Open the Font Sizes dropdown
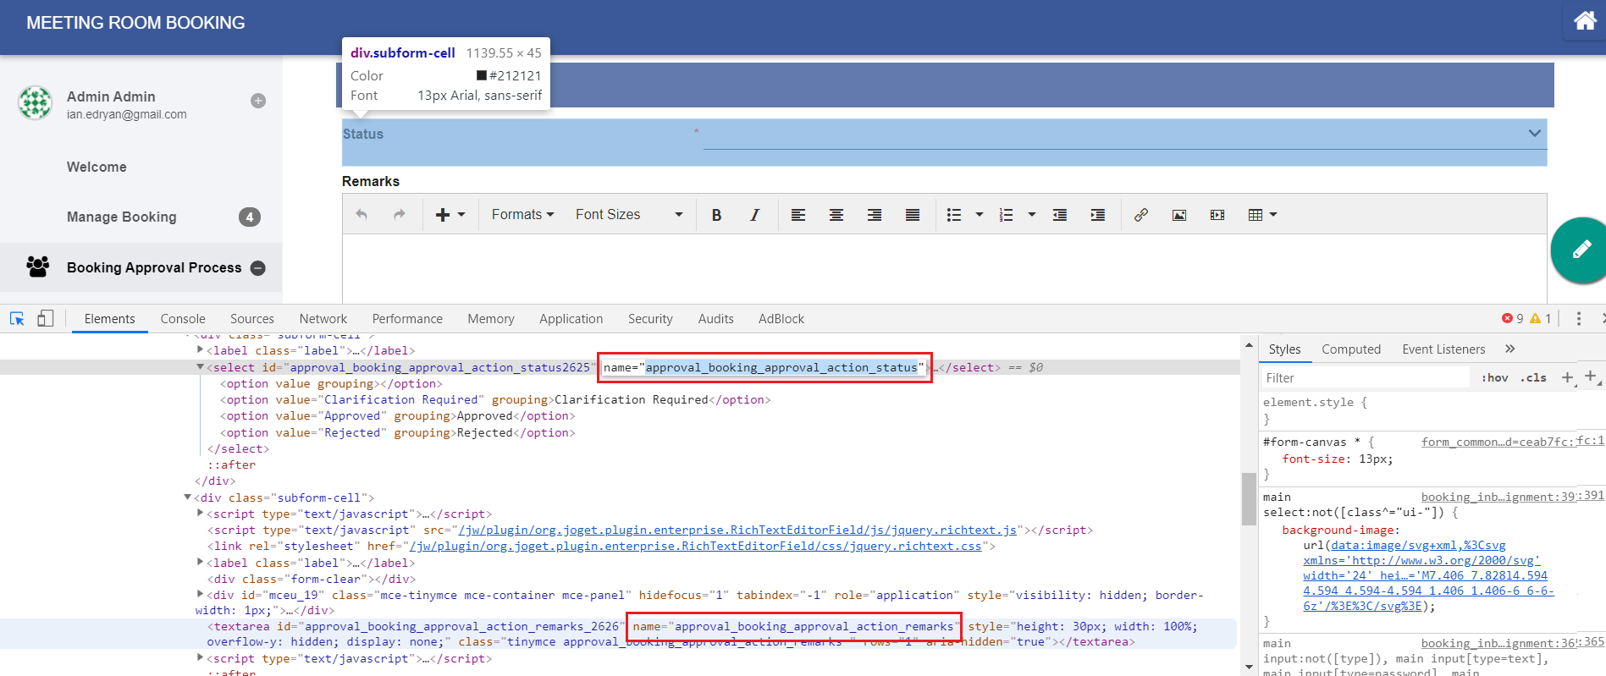This screenshot has width=1606, height=676. (x=628, y=215)
